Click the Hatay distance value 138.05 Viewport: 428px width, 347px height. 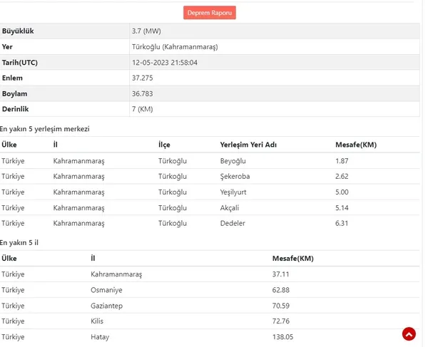tap(282, 337)
